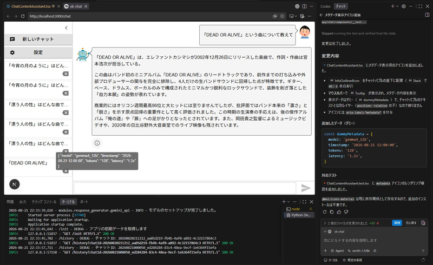Undo changes with the 元に戻す button
Screen dimensions: 433x265
tap(411, 223)
